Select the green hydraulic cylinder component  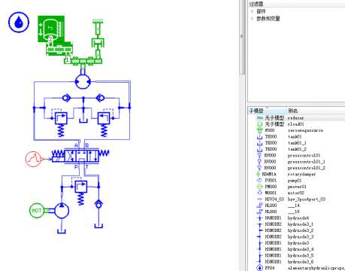coord(98,40)
